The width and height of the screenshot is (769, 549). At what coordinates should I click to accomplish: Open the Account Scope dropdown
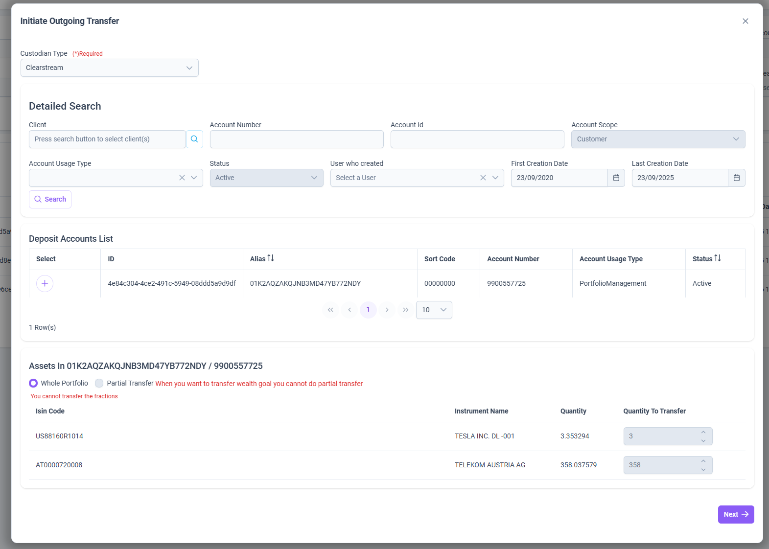tap(658, 139)
